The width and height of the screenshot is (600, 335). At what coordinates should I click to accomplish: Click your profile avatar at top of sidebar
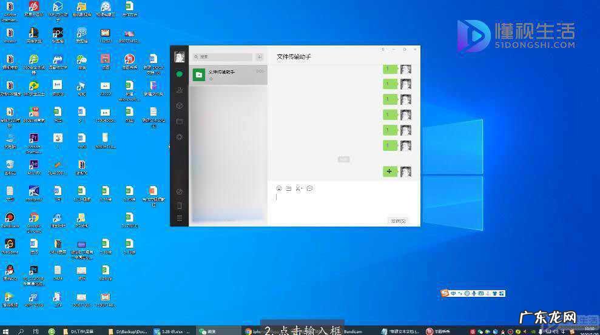180,57
